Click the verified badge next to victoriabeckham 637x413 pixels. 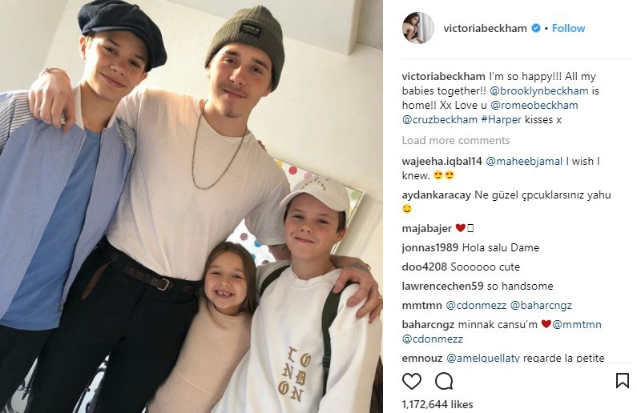pos(536,28)
